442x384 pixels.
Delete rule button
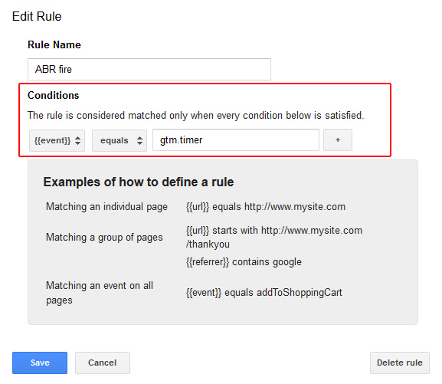(400, 363)
